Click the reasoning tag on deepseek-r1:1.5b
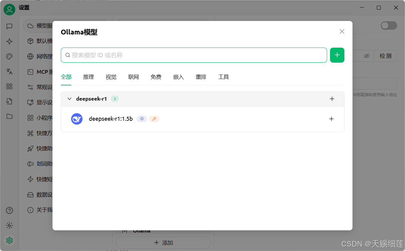 142,119
